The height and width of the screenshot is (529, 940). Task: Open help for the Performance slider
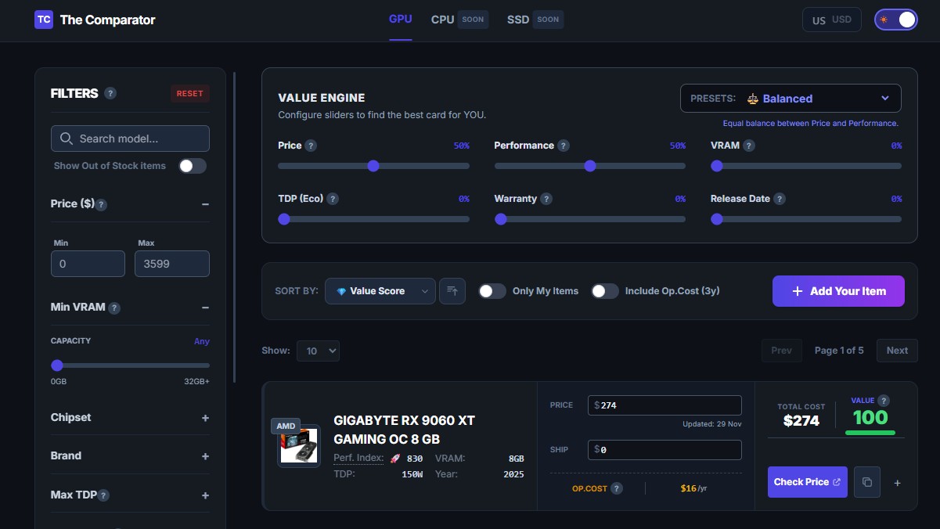tap(564, 146)
